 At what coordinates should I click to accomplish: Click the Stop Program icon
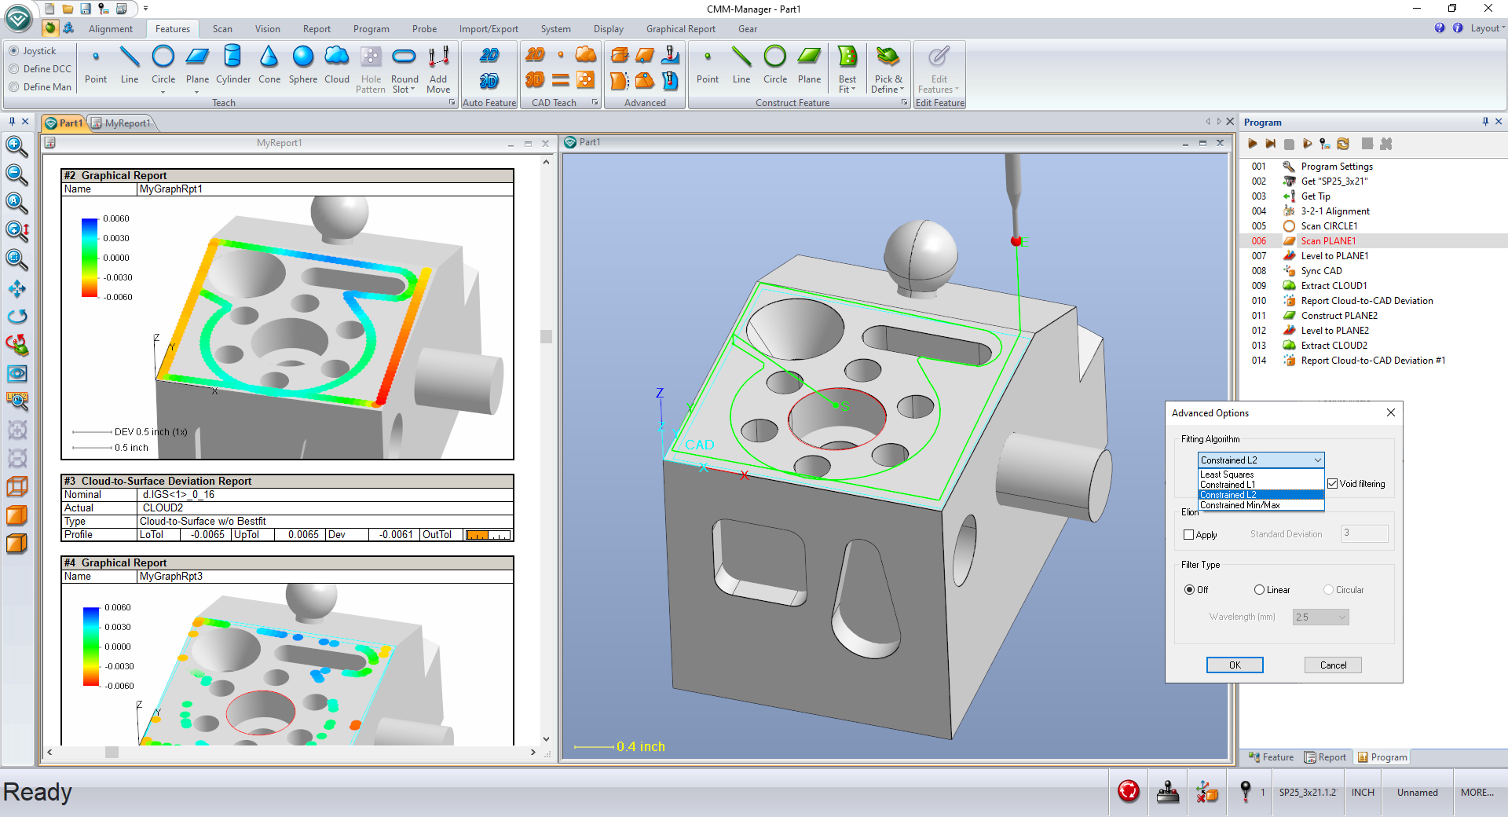pyautogui.click(x=1289, y=144)
